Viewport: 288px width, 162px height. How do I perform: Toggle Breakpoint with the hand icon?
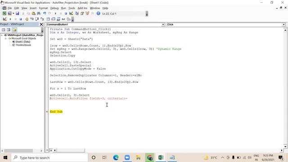(27, 19)
